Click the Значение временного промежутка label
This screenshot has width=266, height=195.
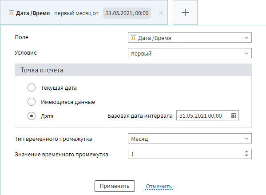point(61,155)
